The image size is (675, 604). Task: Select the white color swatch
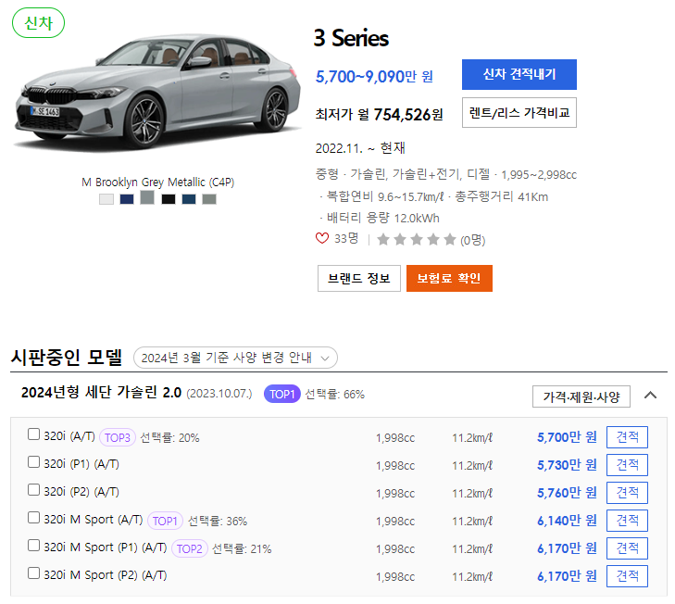pos(106,199)
